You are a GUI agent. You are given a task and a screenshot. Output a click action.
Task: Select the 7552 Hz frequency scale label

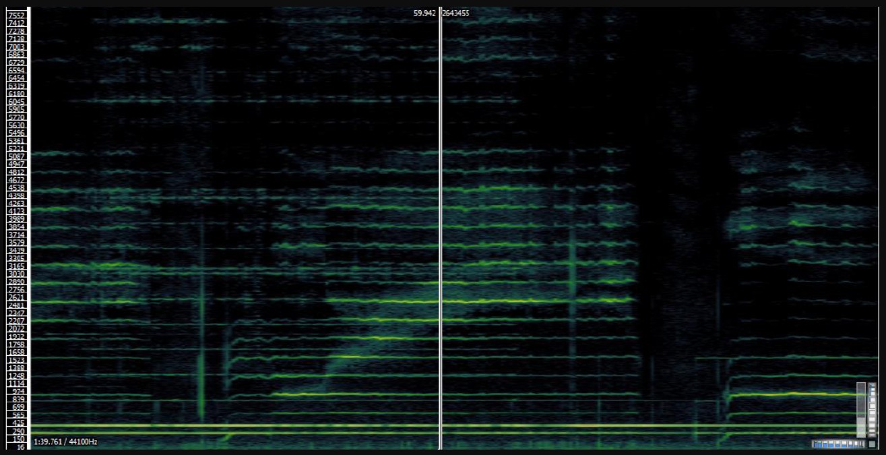pos(16,16)
